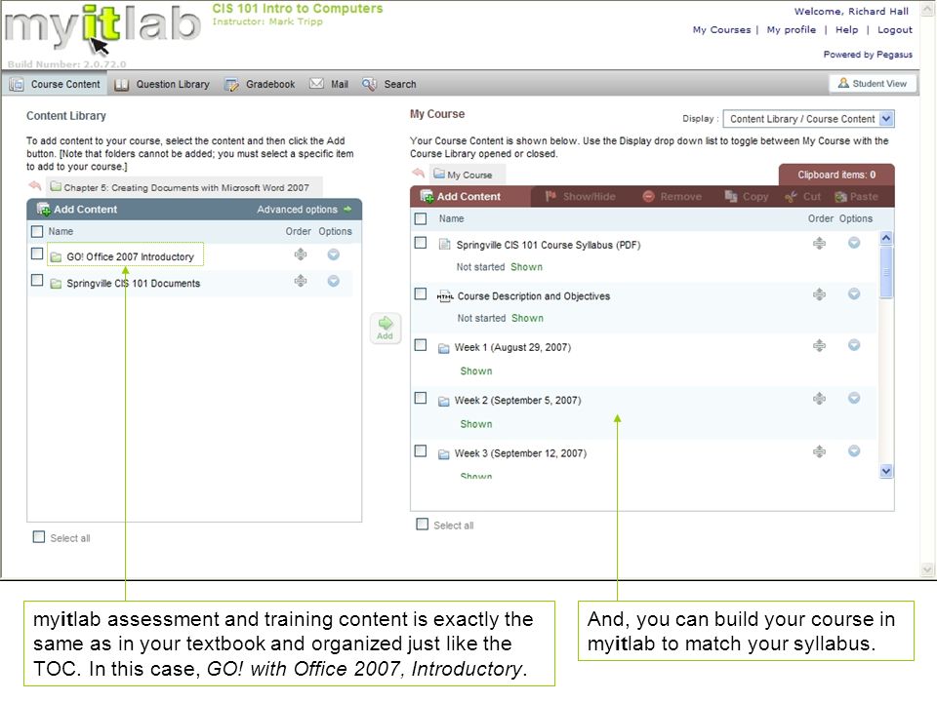Viewport: 937px width, 702px height.
Task: Open options dropdown for GO! Office 2007
Action: (x=334, y=254)
